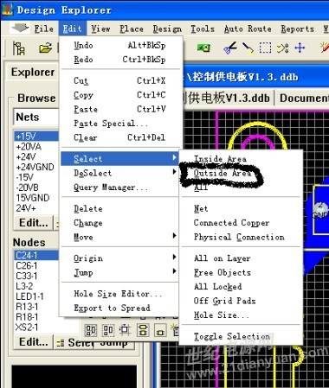Open the Tools menu
Screen dimensions: 329x388
point(203,29)
